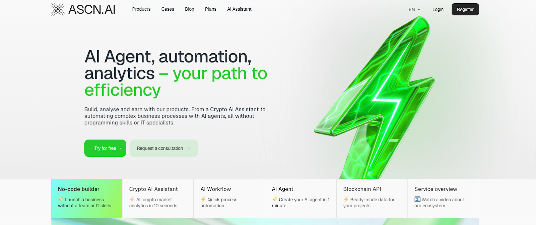
Task: Click the Register button
Action: (465, 9)
